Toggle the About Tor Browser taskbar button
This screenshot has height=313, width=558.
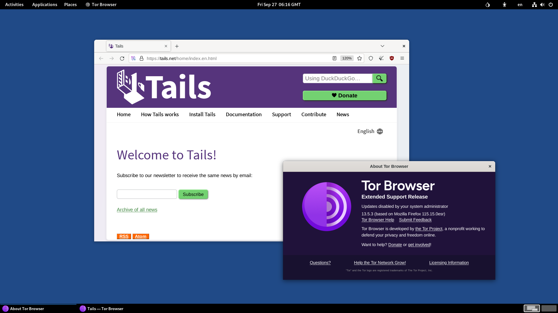26,309
